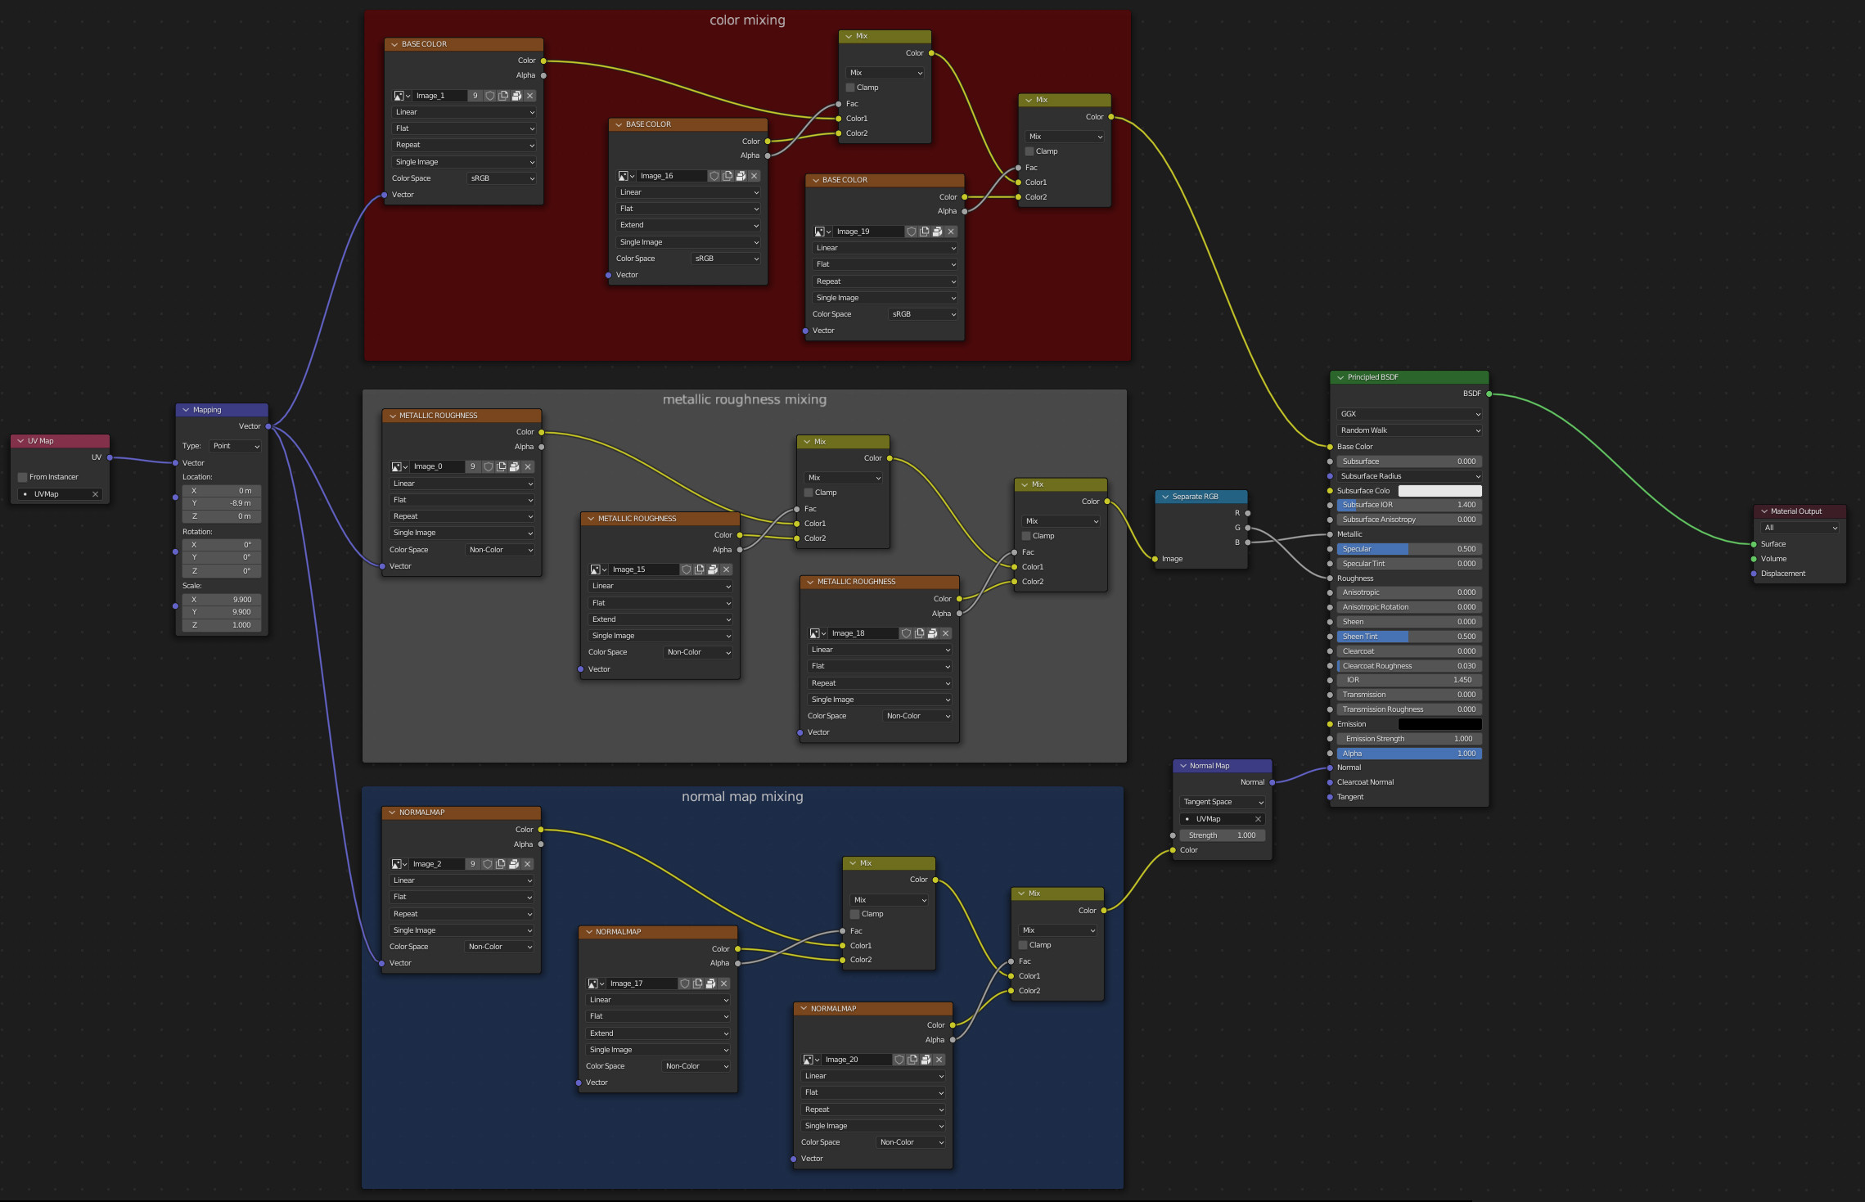The height and width of the screenshot is (1202, 1865).
Task: Collapse the Mapping node
Action: (186, 410)
